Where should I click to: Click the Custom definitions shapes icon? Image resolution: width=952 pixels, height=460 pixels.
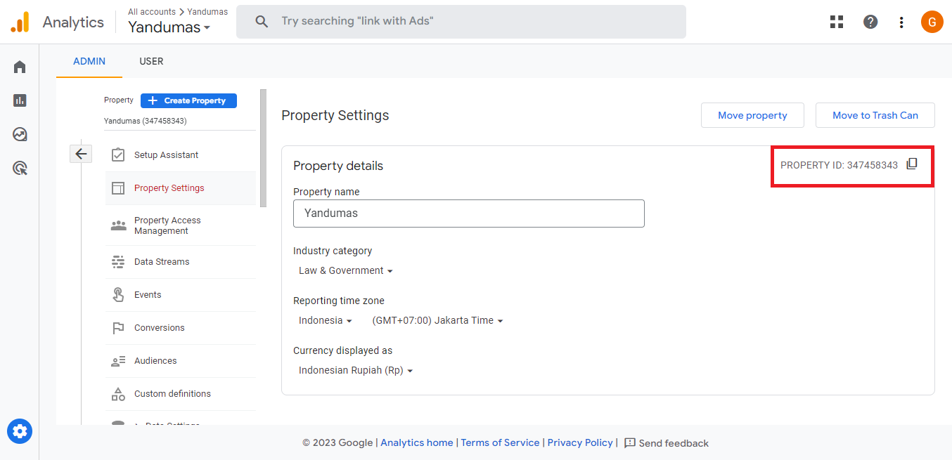pyautogui.click(x=118, y=394)
